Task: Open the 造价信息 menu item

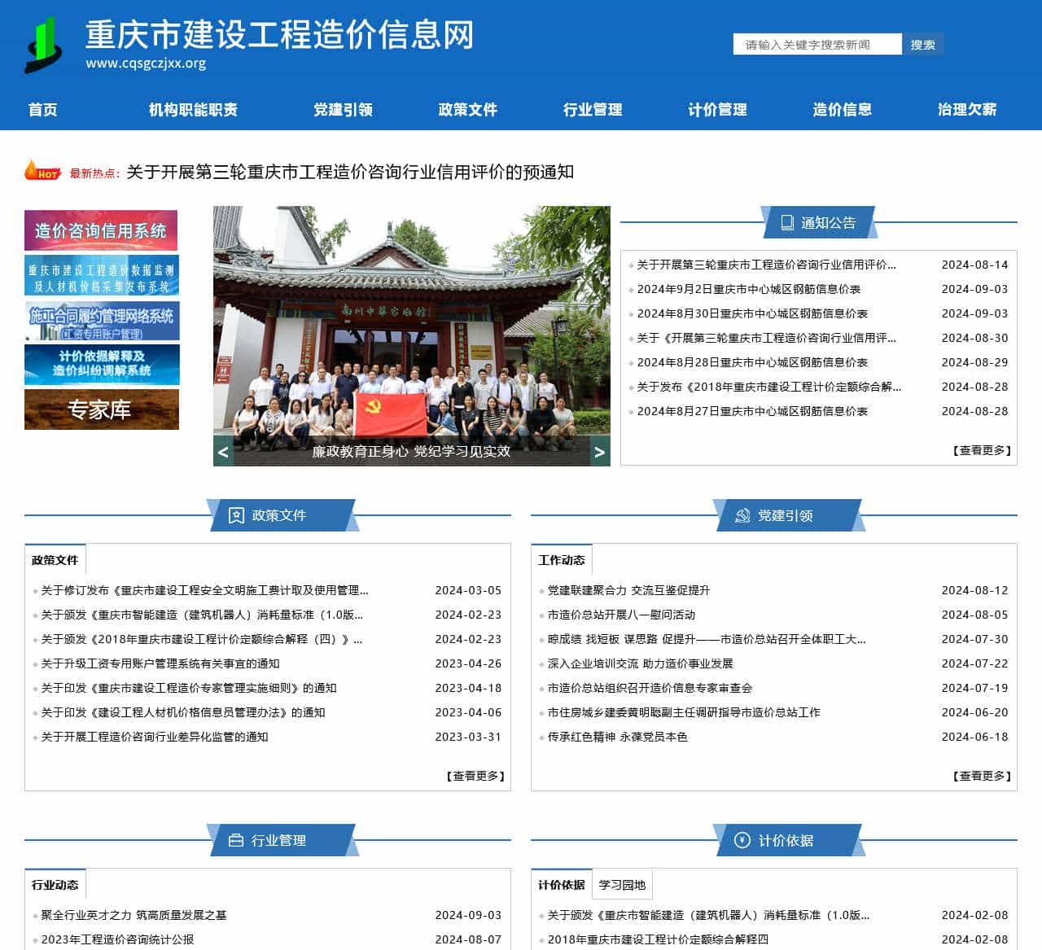Action: click(843, 109)
